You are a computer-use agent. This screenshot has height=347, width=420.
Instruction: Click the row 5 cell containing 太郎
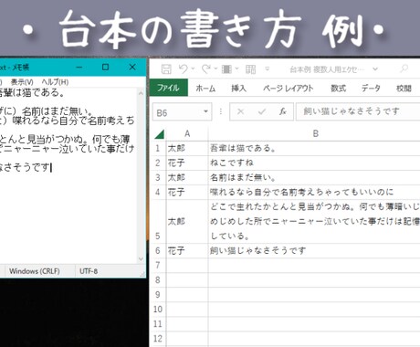point(187,221)
